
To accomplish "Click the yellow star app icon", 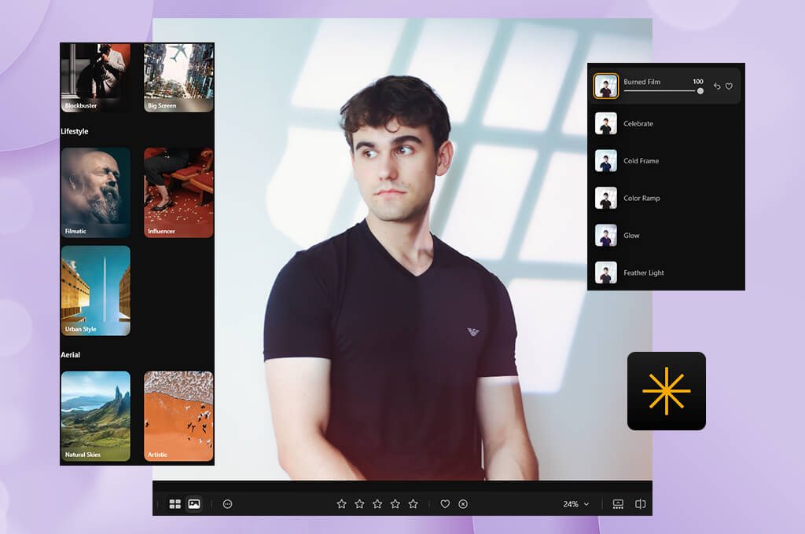I will (667, 391).
